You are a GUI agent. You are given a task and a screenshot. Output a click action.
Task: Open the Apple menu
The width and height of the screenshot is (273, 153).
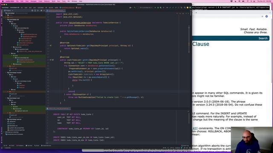tap(3, 1)
